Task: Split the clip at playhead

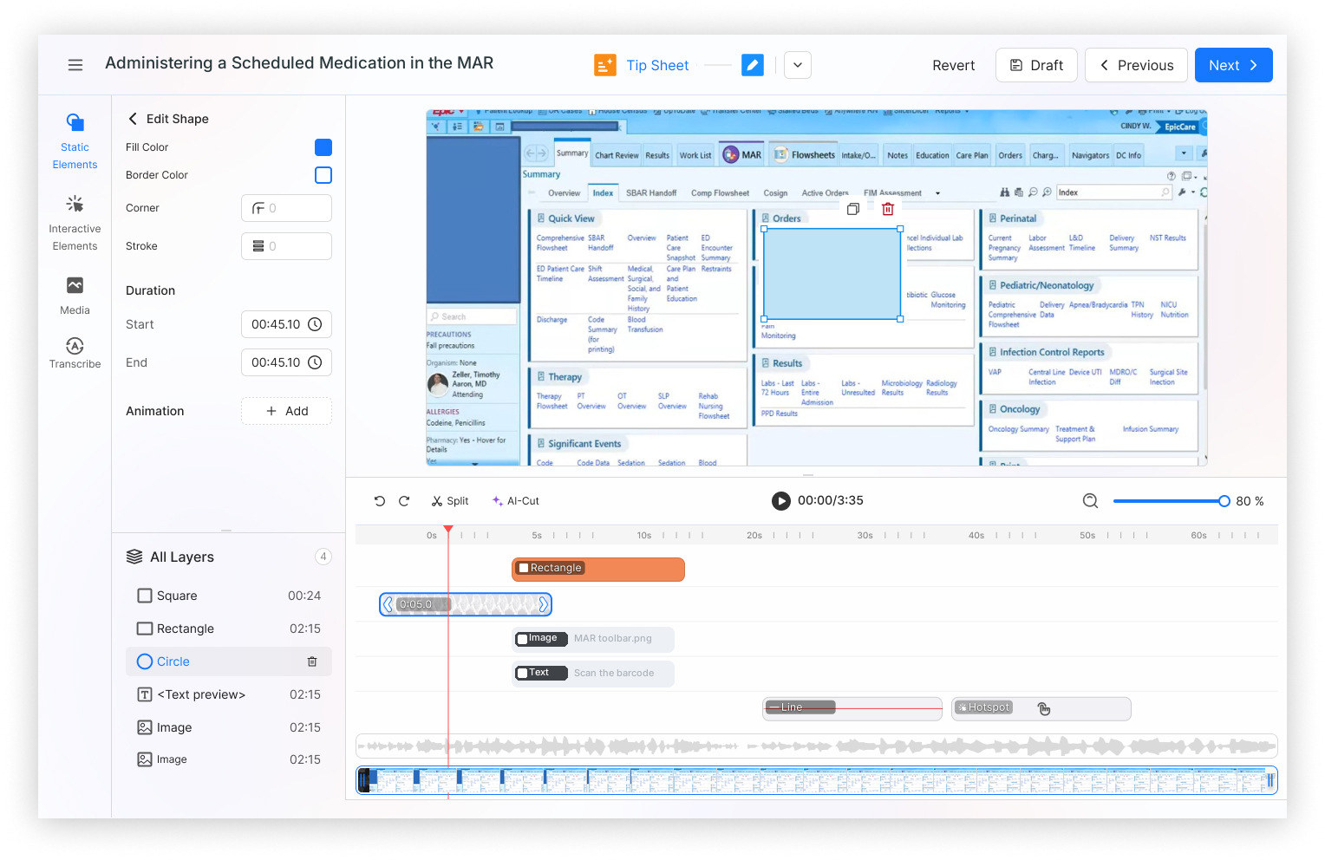Action: pos(450,501)
